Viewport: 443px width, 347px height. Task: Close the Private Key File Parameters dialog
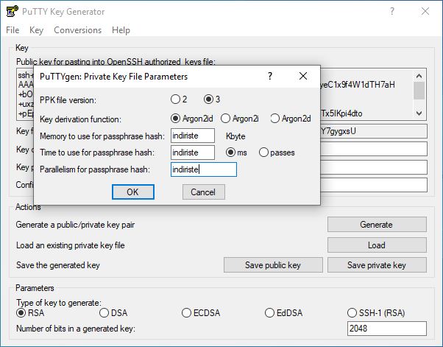303,76
